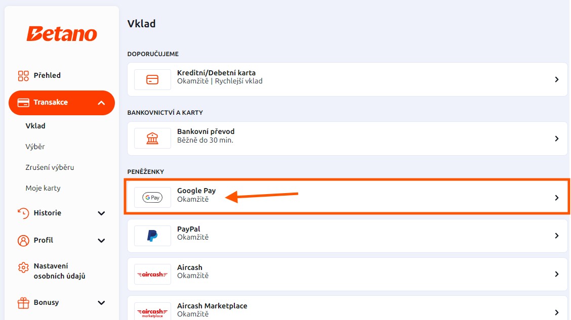
Task: Click 'Běžně do 30 min.' text
Action: pos(205,141)
